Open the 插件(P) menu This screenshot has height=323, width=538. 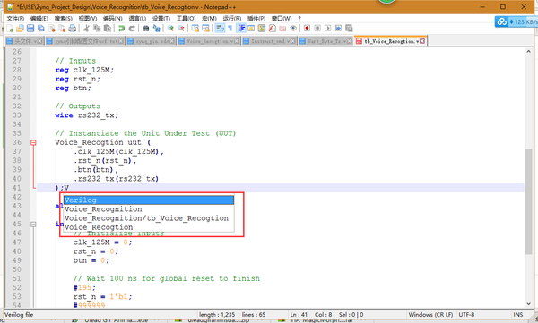[x=256, y=19]
